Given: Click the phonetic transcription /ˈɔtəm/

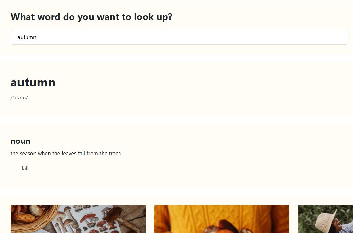Looking at the screenshot, I should pyautogui.click(x=19, y=98).
